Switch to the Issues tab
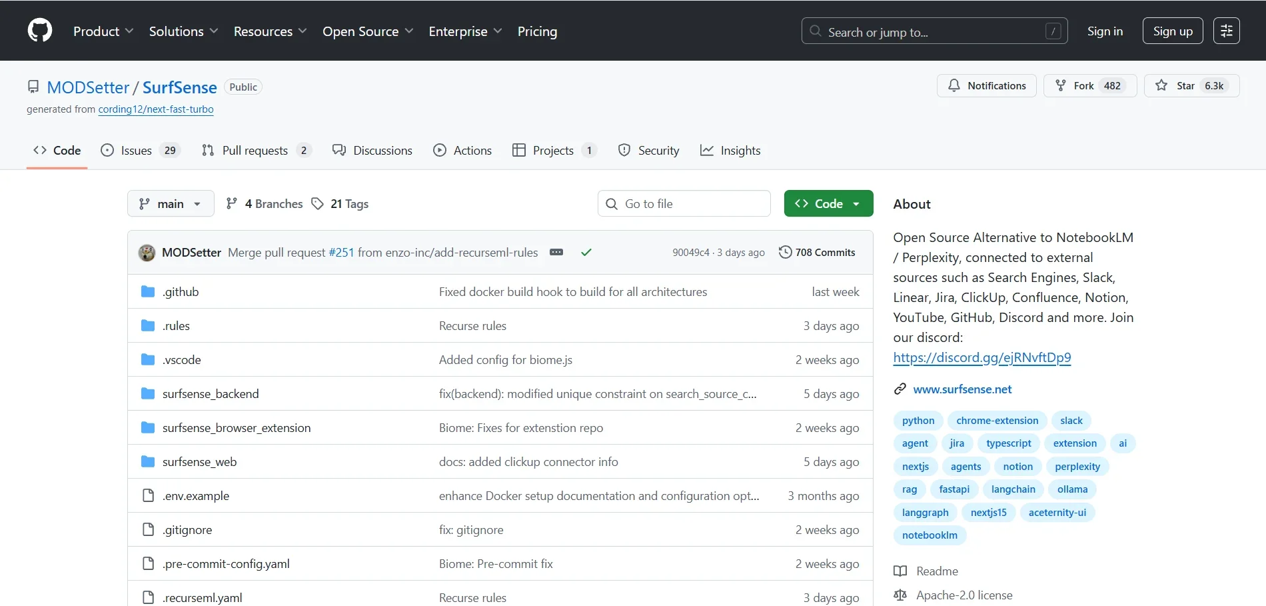This screenshot has width=1266, height=606. point(139,151)
